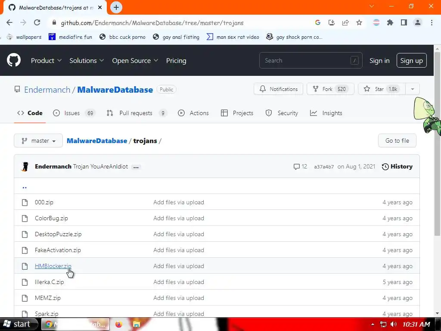Click MalwareDatabase in the breadcrumb path
Screen dimensions: 441x331
(97, 141)
